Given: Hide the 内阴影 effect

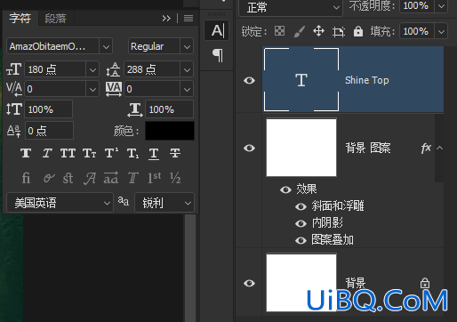Looking at the screenshot, I should pos(301,223).
